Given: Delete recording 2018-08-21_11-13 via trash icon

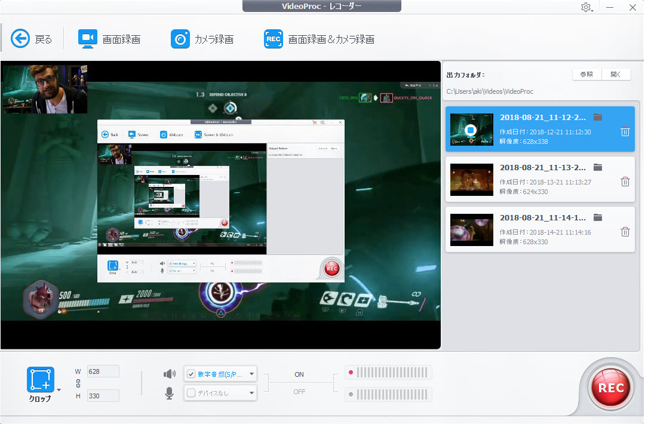Looking at the screenshot, I should click(625, 181).
